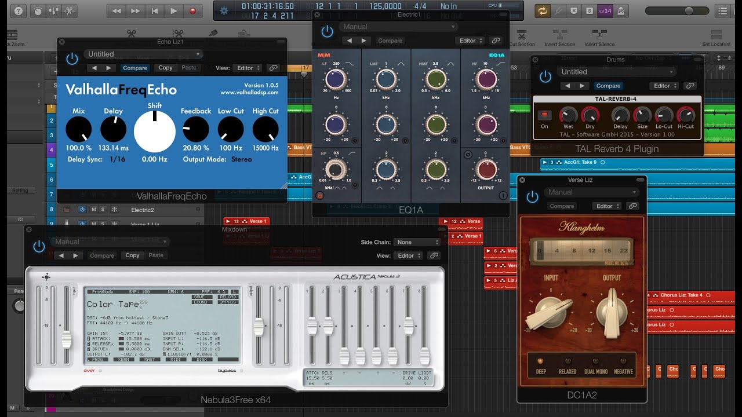742x417 pixels.
Task: Select next preset arrow in Echo Liz1
Action: pos(109,68)
